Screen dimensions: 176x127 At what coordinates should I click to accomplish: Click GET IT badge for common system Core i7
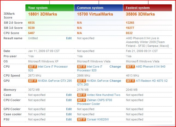[x=81, y=66]
